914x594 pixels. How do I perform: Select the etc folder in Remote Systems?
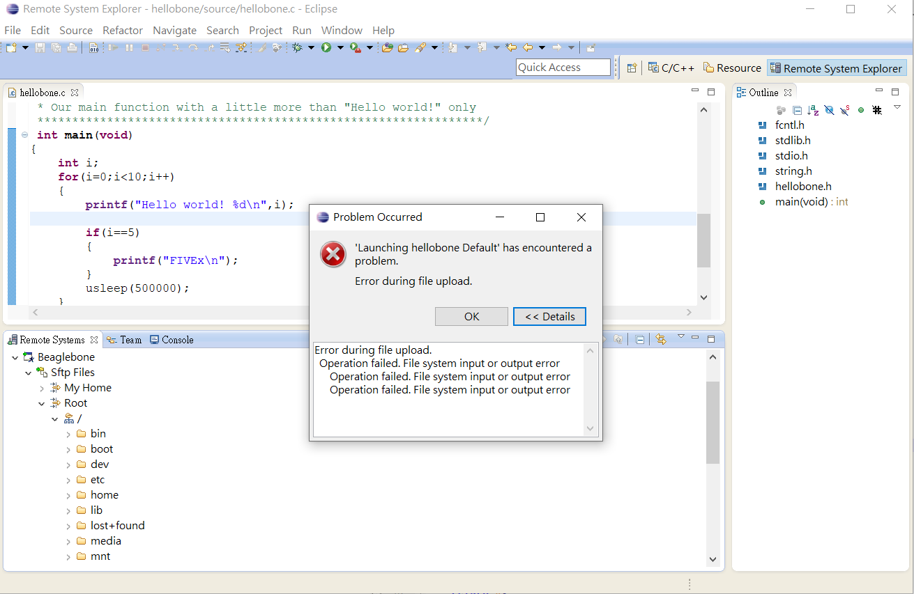point(98,480)
